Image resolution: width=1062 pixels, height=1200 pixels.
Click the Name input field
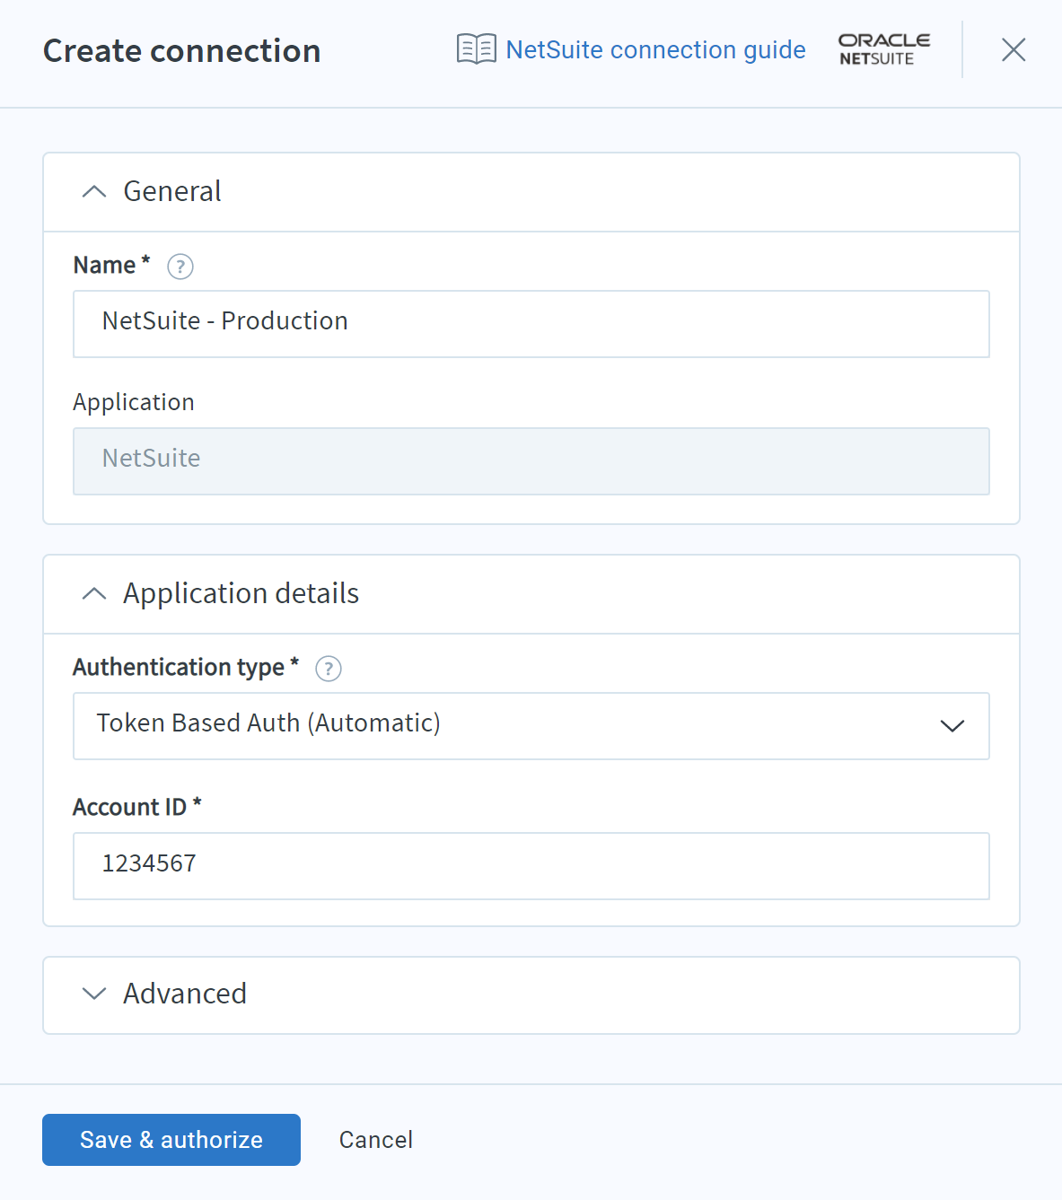click(x=531, y=324)
